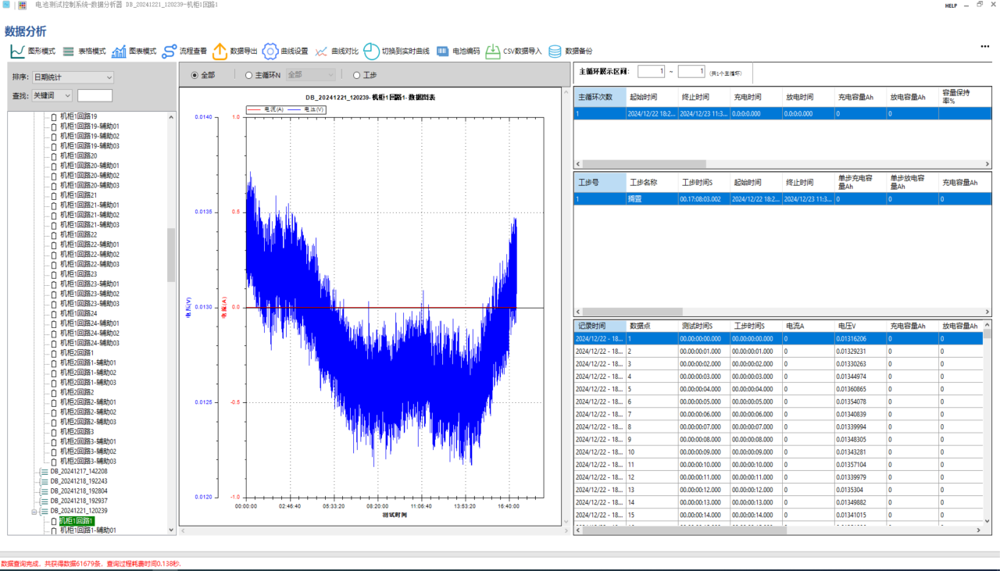Image resolution: width=1000 pixels, height=571 pixels.
Task: Select 机柜1回路22 in the tree
Action: click(78, 234)
